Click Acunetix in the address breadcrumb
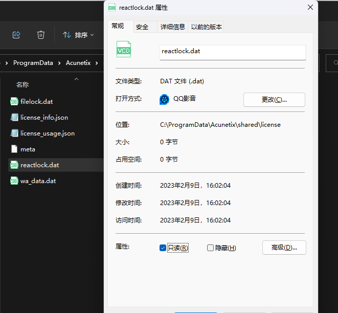 [78, 63]
